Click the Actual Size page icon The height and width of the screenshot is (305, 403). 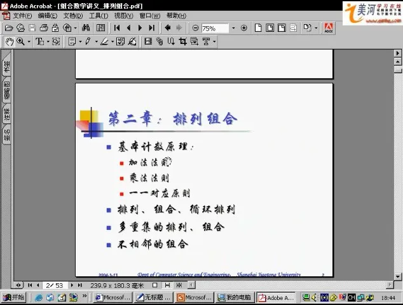click(258, 28)
